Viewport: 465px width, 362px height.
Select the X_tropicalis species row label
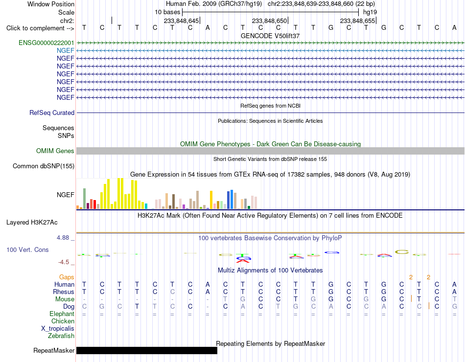coord(58,329)
